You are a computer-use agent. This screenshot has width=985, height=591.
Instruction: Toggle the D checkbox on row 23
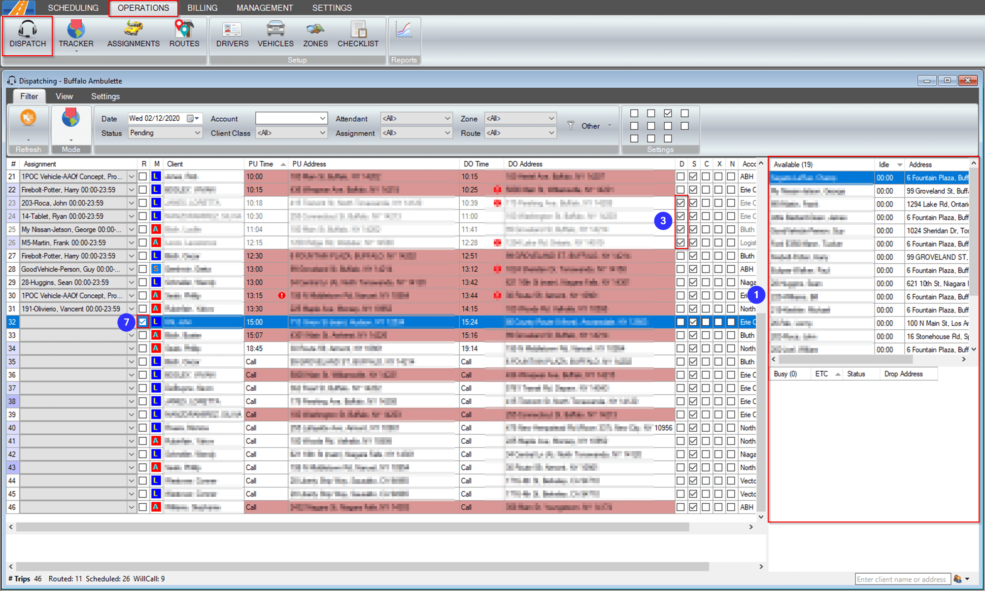[x=681, y=203]
